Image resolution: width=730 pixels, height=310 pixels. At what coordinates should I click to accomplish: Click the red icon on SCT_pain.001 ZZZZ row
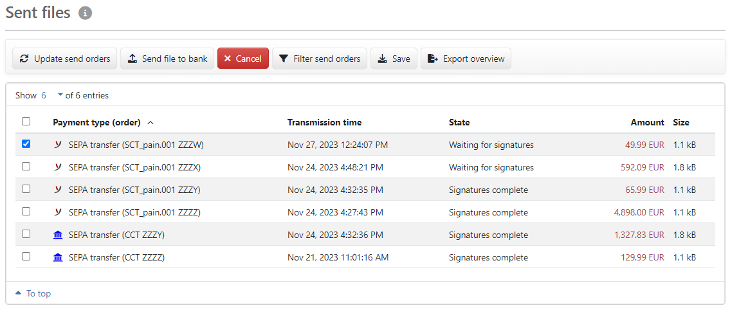pyautogui.click(x=58, y=212)
